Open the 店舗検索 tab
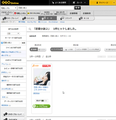Screen dimensions: 116x120 coord(87,13)
